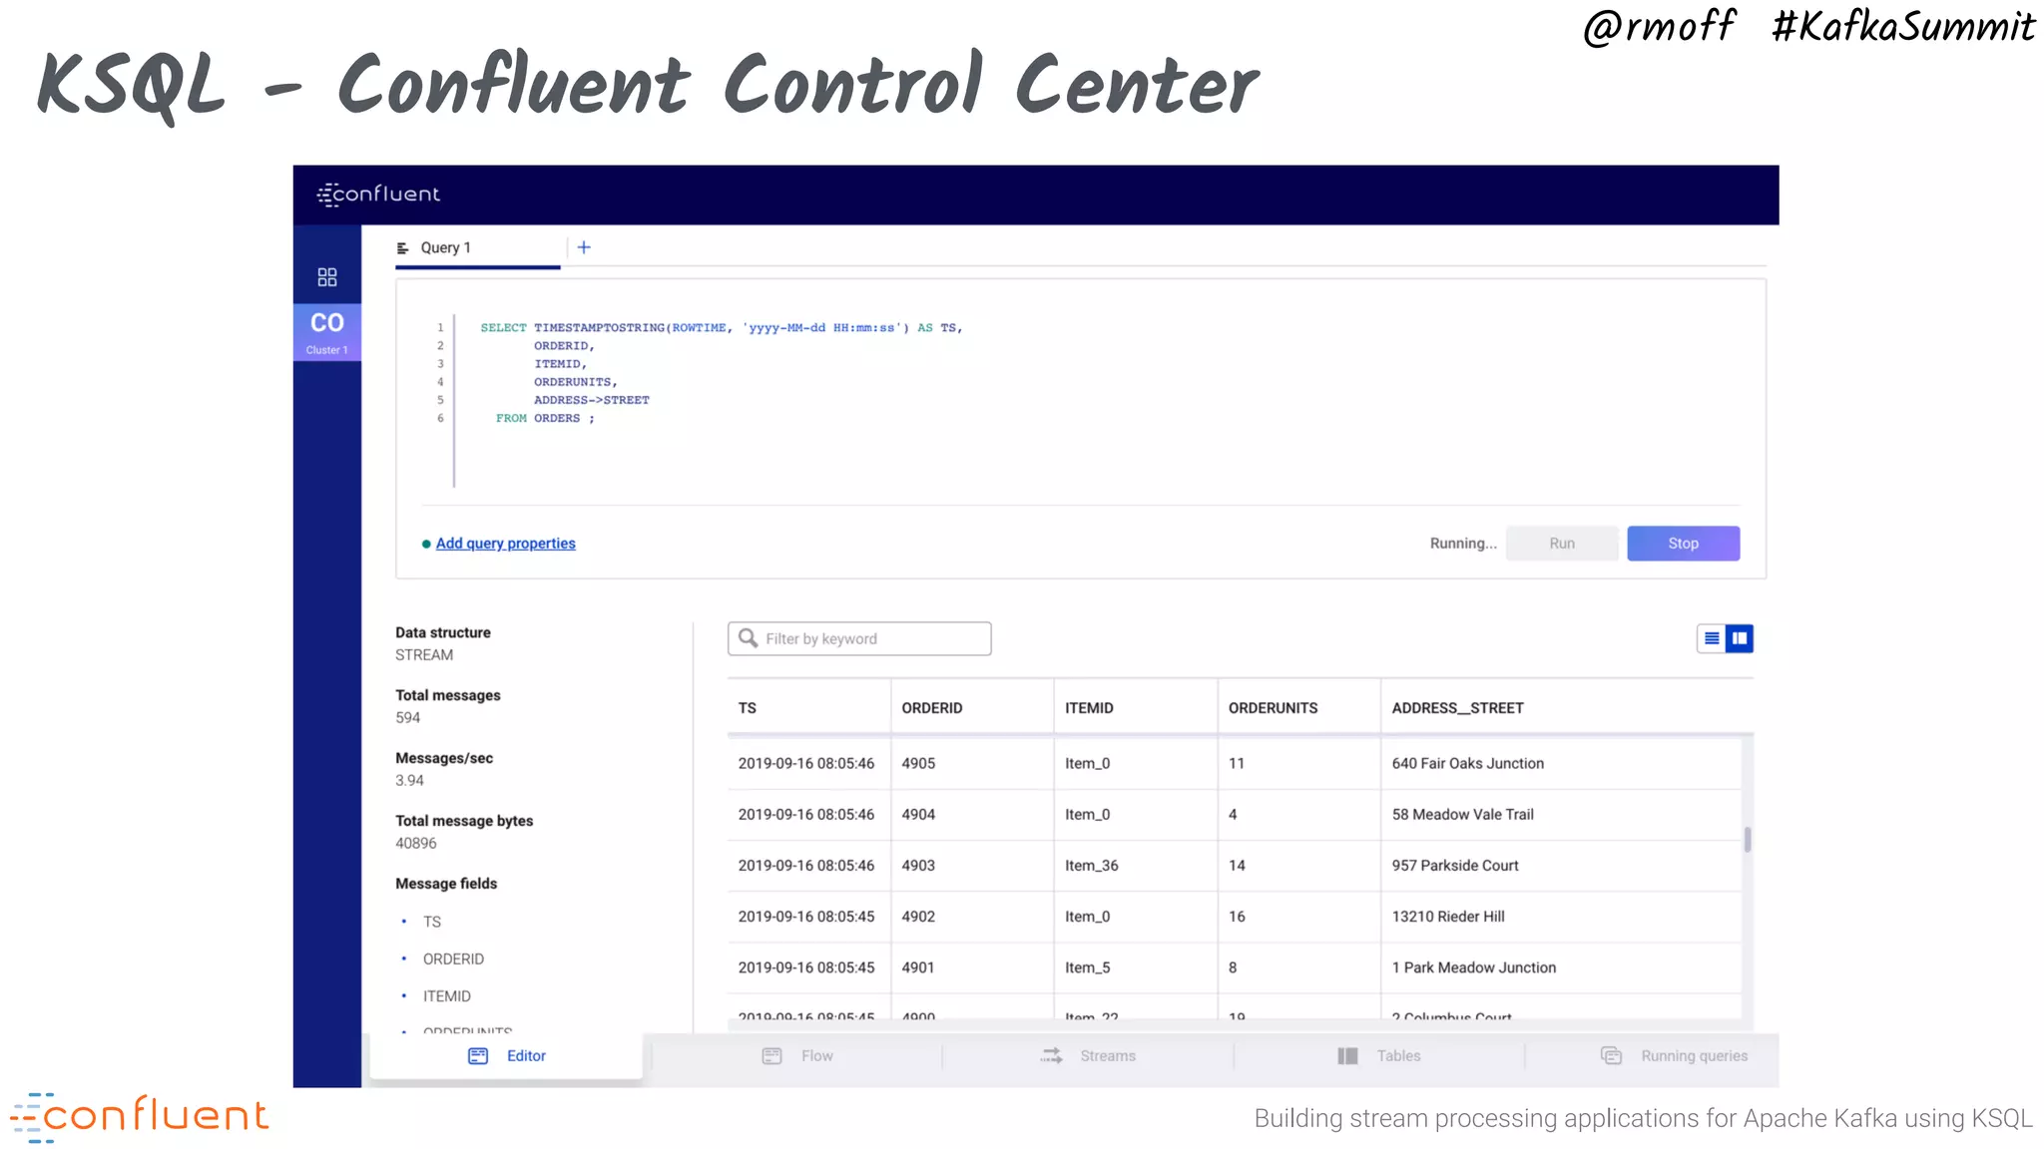
Task: Click the ADDRESS__STREET column header
Action: click(x=1567, y=708)
